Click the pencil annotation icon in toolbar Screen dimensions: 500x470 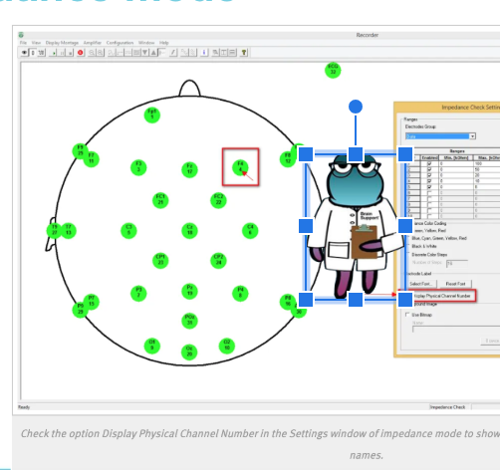pyautogui.click(x=173, y=53)
